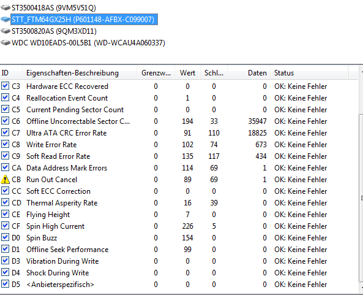Click Spin Buzz text
This screenshot has width=363, height=295.
[x=42, y=238]
